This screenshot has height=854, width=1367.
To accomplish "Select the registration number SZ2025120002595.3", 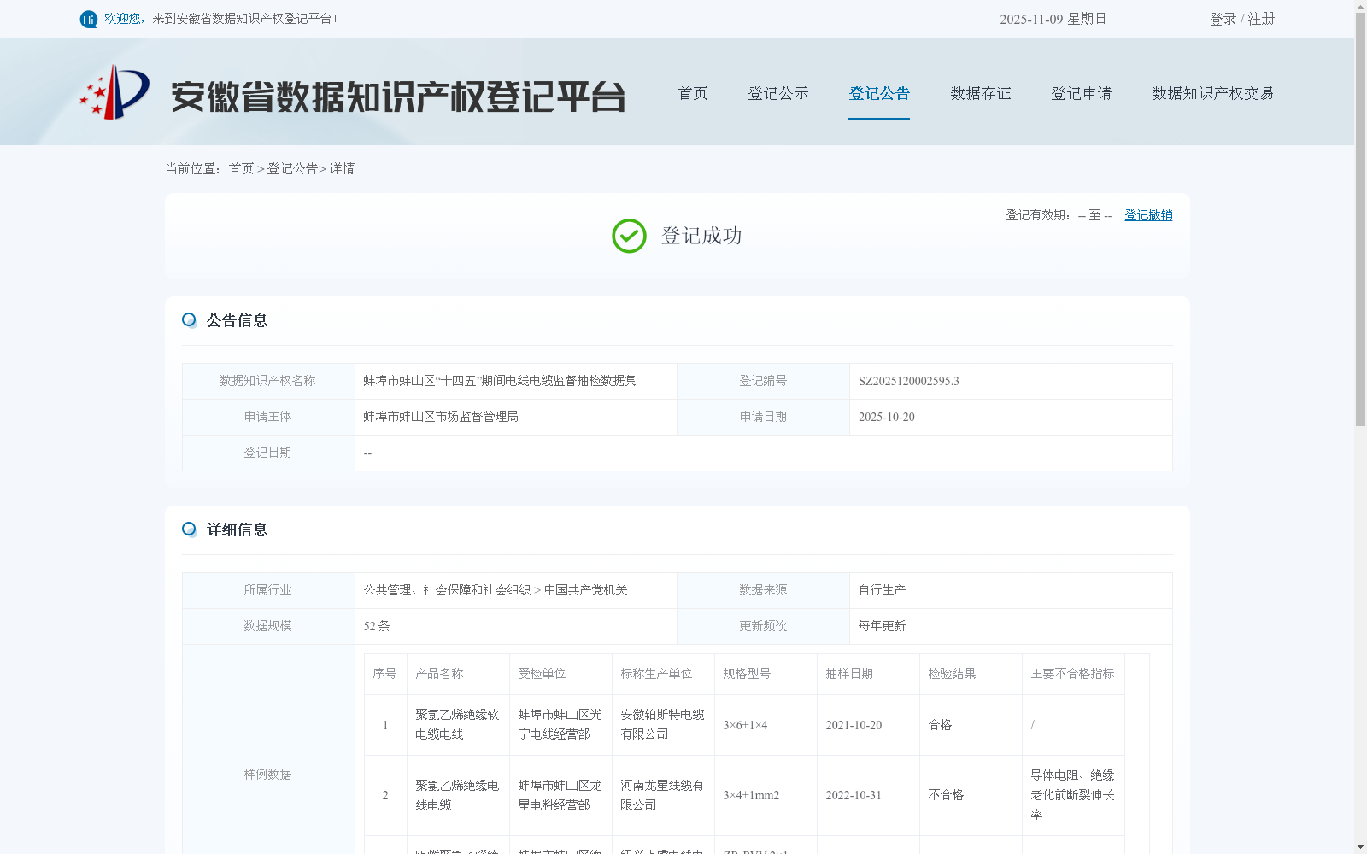I will (x=909, y=382).
